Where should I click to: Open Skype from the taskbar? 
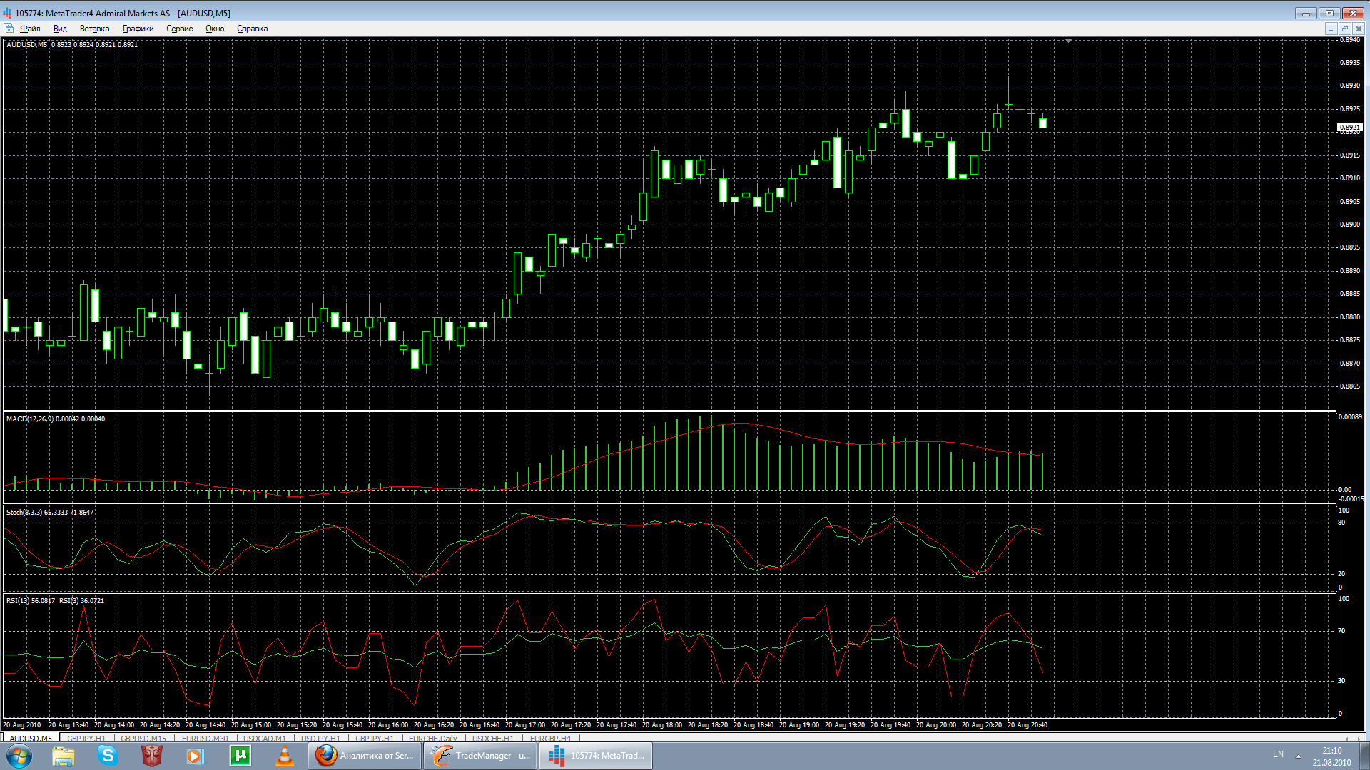point(108,756)
